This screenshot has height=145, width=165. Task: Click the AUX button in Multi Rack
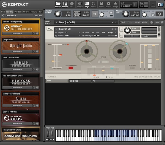tap(157, 22)
